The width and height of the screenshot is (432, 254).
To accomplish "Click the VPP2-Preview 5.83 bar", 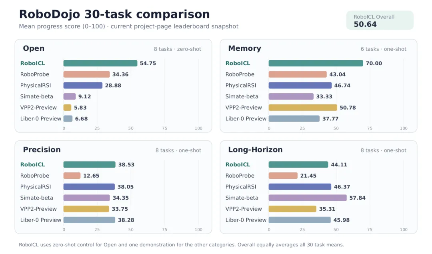I will (x=67, y=108).
